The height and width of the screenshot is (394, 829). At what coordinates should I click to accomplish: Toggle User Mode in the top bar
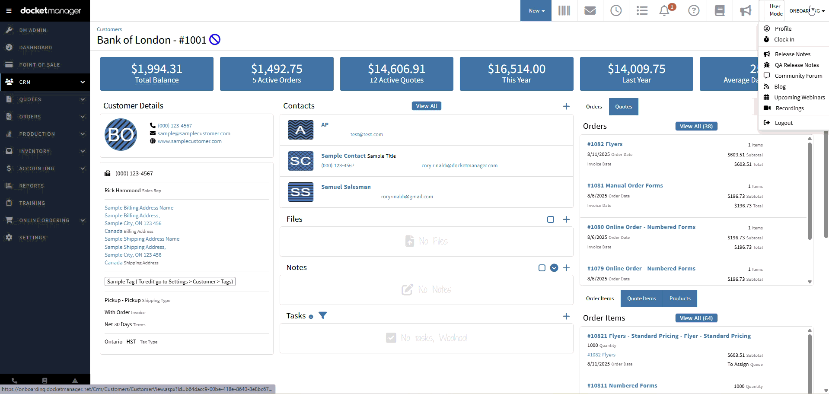[x=776, y=10]
